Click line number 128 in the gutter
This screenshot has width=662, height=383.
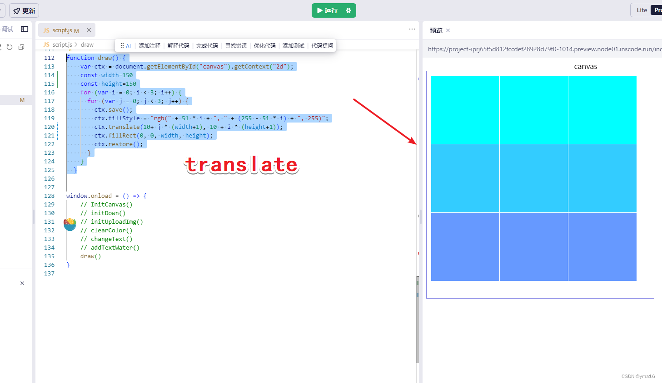point(50,196)
